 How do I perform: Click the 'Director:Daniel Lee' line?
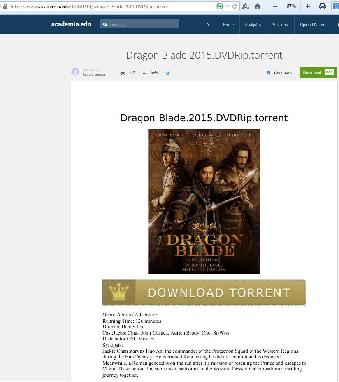123,327
